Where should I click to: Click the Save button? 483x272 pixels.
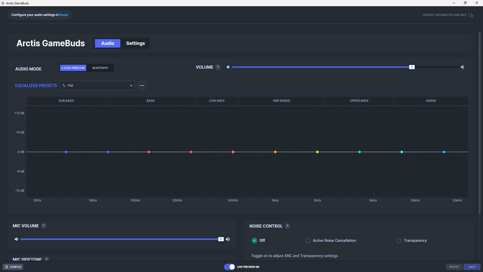472,267
